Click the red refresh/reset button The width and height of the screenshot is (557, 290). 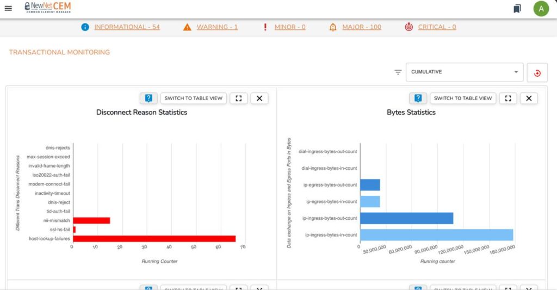click(x=537, y=73)
